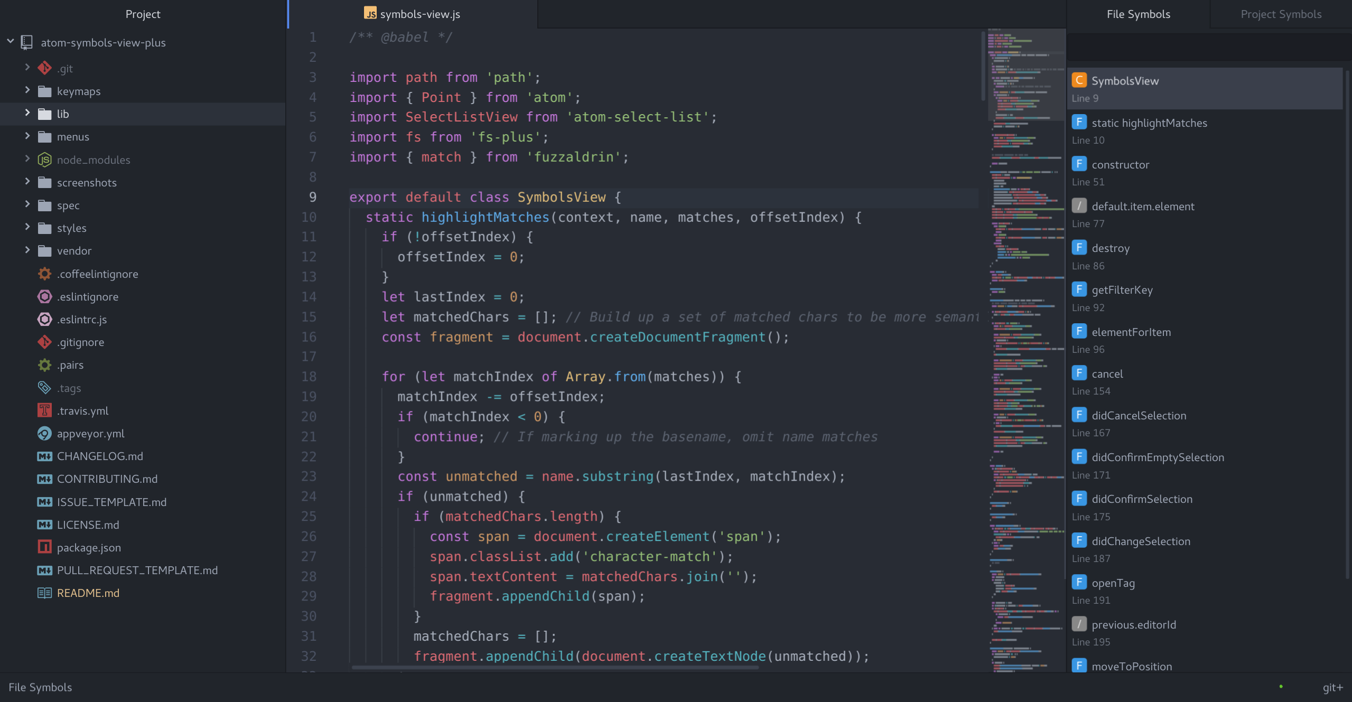Screen dimensions: 1352x702
Task: Expand the keymaps folder chevron
Action: tap(27, 90)
